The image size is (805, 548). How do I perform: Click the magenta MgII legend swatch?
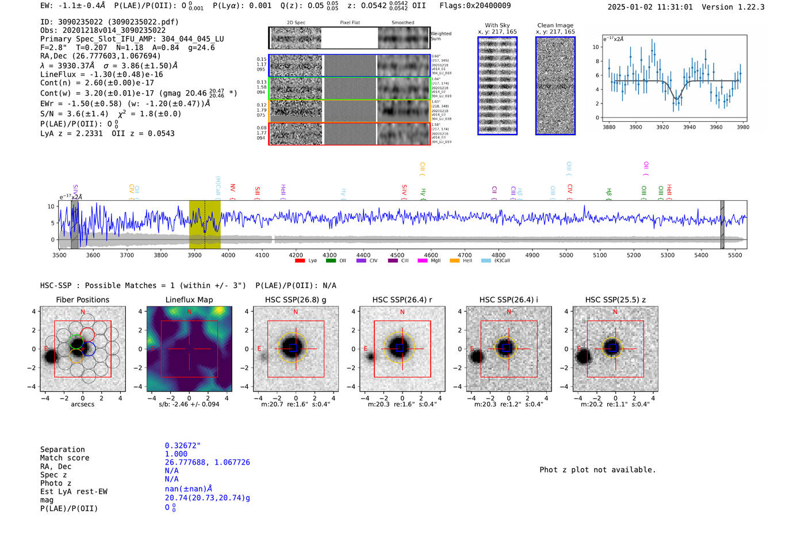pos(423,260)
